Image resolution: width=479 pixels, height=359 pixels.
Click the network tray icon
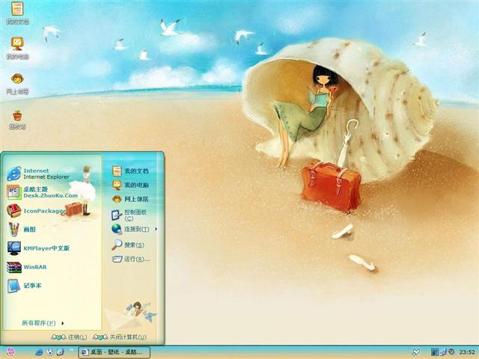point(443,352)
